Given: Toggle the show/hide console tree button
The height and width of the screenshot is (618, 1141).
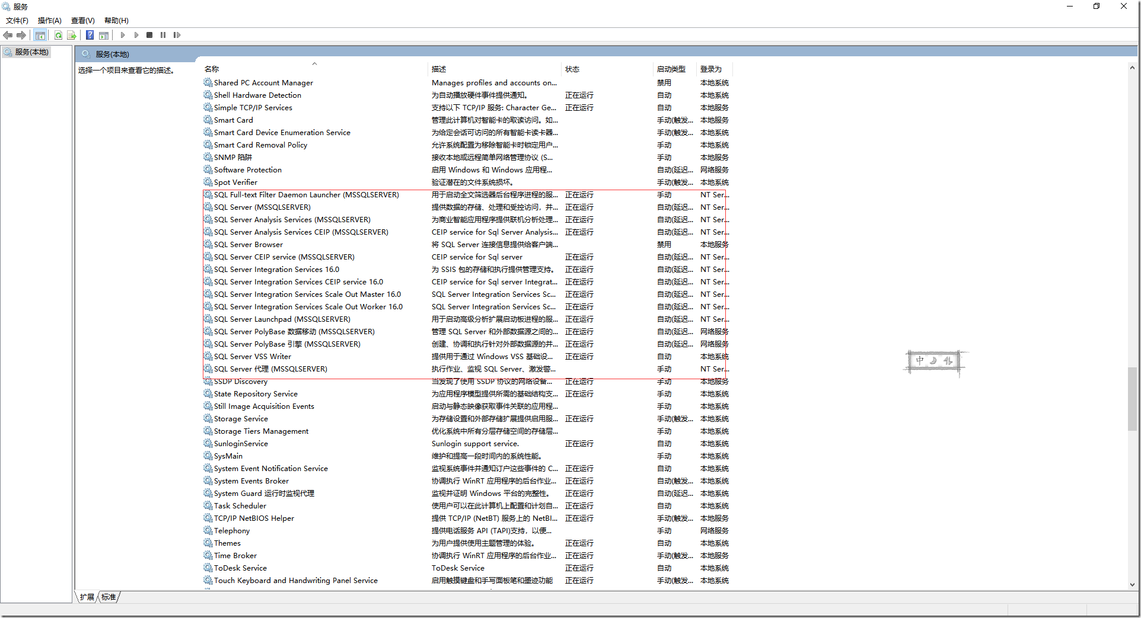Looking at the screenshot, I should tap(40, 35).
